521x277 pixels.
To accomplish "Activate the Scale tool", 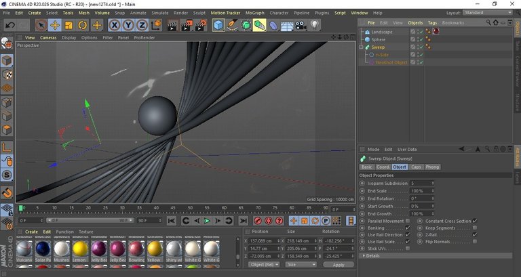I will (69, 25).
